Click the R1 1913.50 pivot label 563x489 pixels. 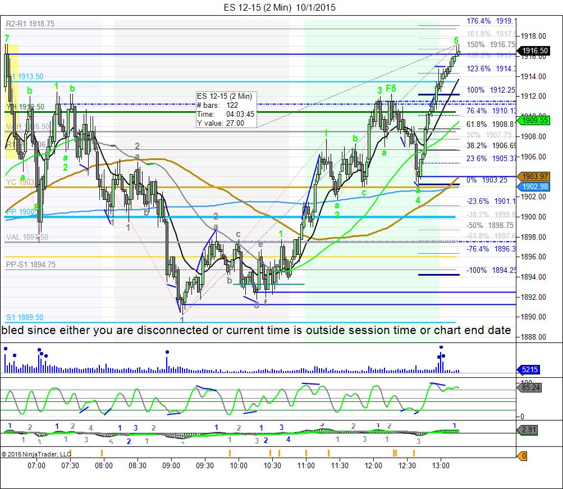click(x=25, y=76)
